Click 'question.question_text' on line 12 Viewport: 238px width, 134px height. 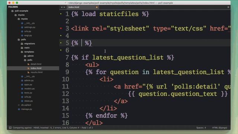click(x=178, y=94)
